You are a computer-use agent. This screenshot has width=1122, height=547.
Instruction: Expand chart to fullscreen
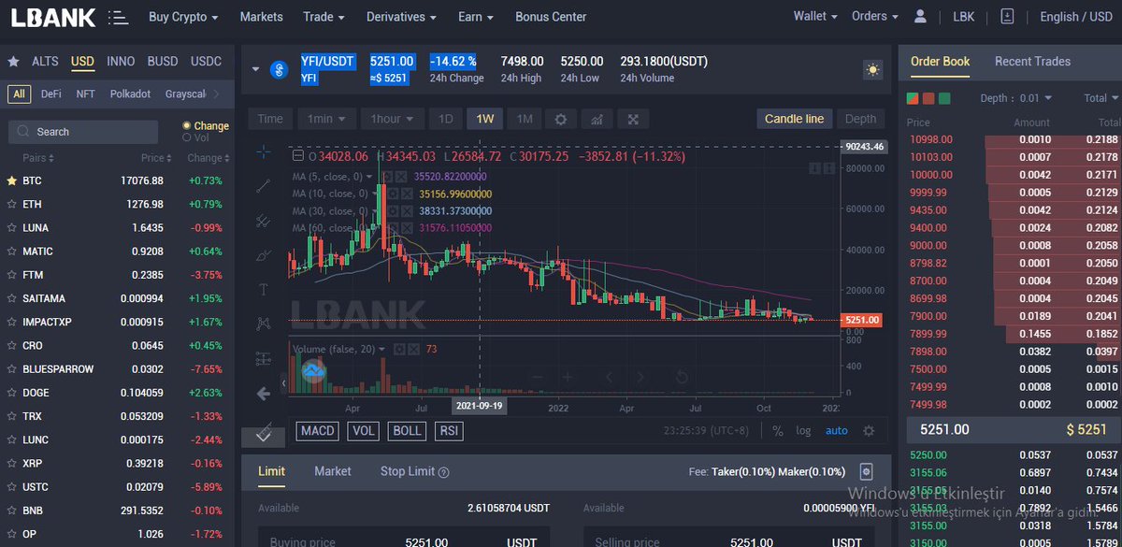(x=633, y=119)
